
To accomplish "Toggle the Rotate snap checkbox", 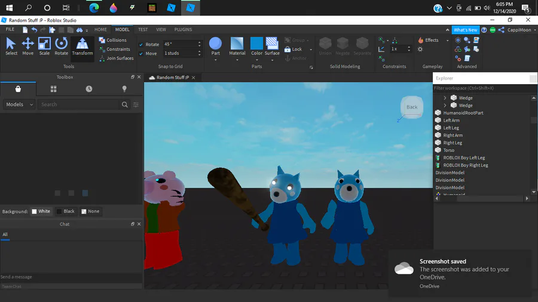I will (141, 45).
